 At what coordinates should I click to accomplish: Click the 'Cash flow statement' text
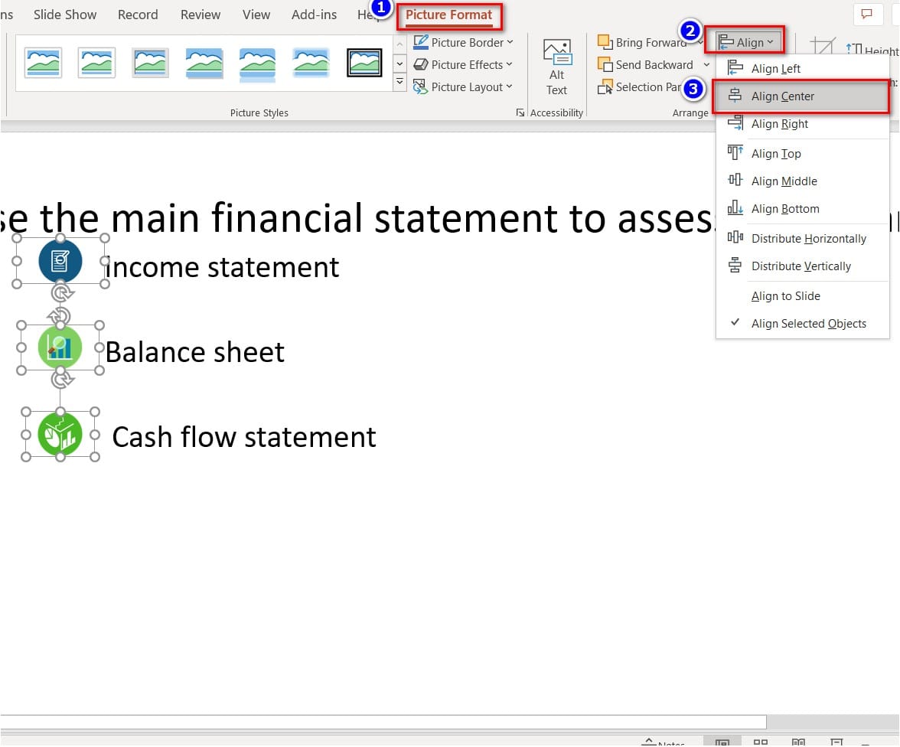(x=244, y=437)
